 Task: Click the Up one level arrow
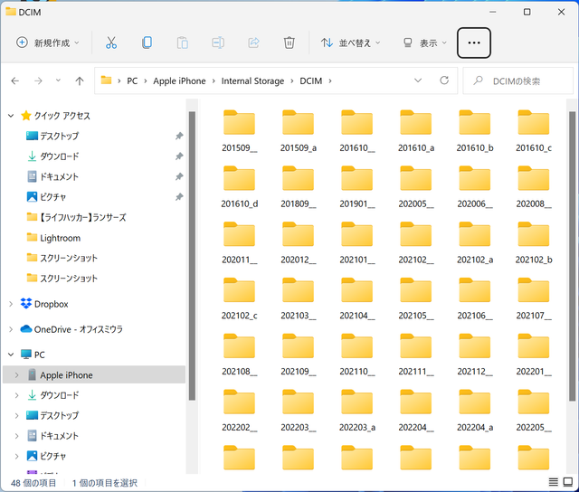80,80
